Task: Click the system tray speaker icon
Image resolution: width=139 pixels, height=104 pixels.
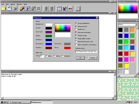Action: [x=131, y=102]
